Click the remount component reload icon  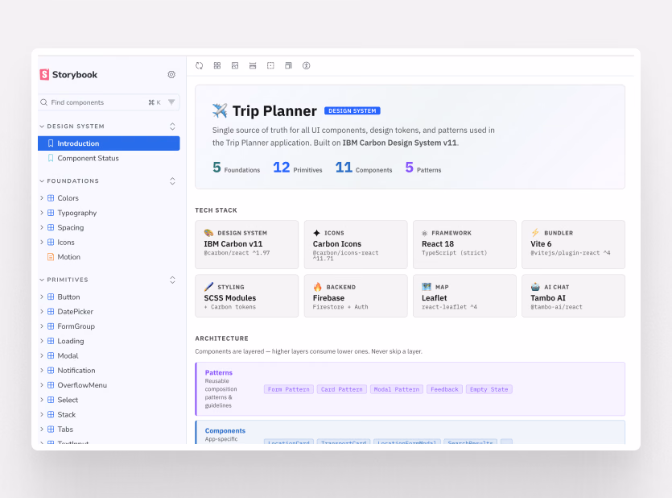point(200,65)
